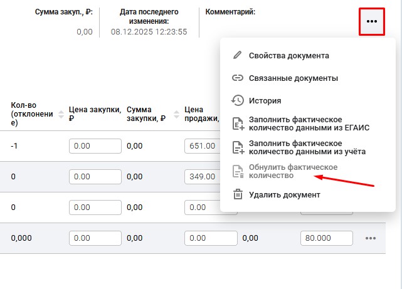Screen dimensions: 402x289
Task: Click the Цена закупки field in the 349.00 row
Action: coord(95,177)
